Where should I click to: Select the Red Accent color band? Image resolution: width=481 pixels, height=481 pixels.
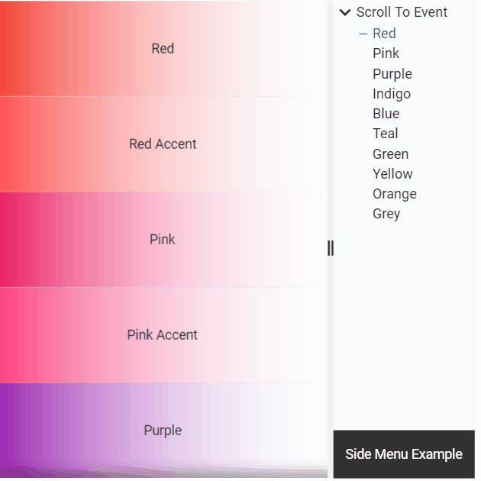163,144
